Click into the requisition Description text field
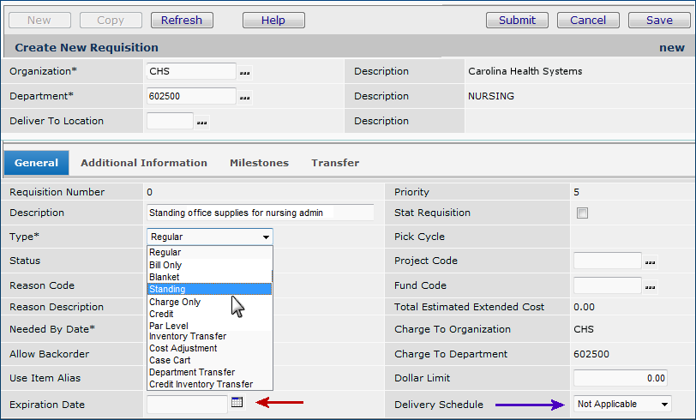Image resolution: width=696 pixels, height=420 pixels. 261,213
